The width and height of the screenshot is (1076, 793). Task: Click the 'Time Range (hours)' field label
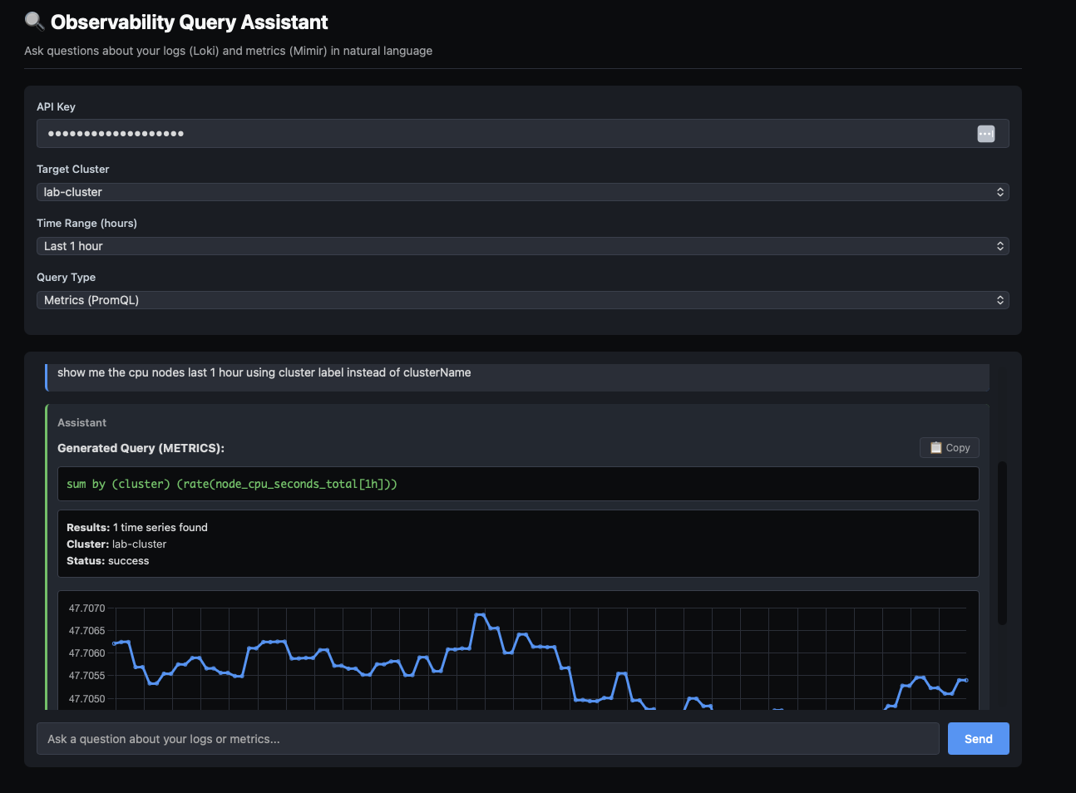click(86, 223)
